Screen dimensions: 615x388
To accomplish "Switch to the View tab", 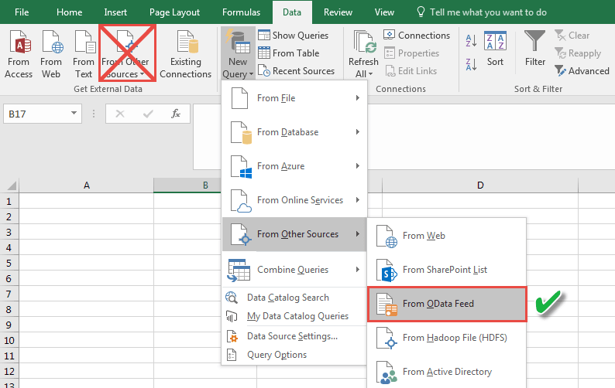I will pyautogui.click(x=384, y=12).
